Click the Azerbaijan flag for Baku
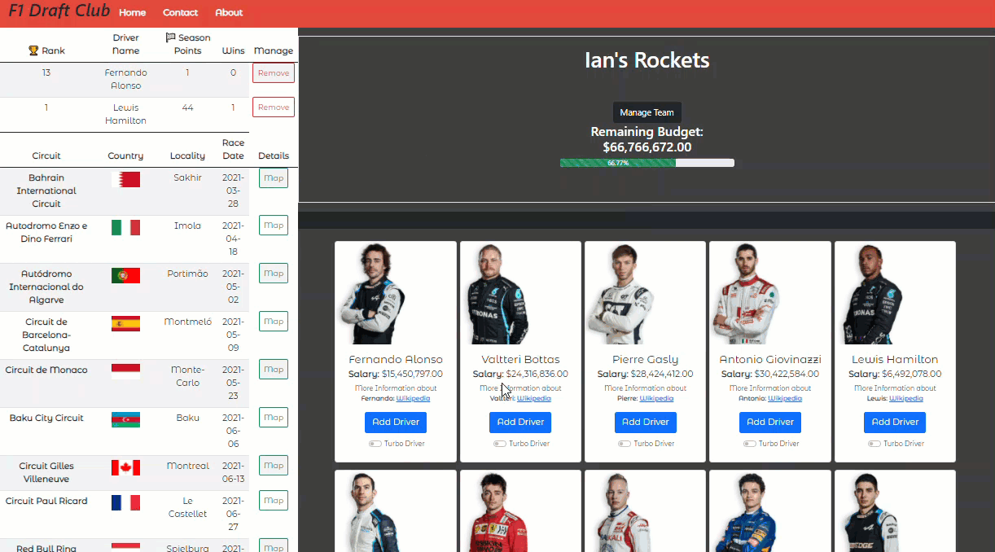This screenshot has height=552, width=995. pos(125,419)
